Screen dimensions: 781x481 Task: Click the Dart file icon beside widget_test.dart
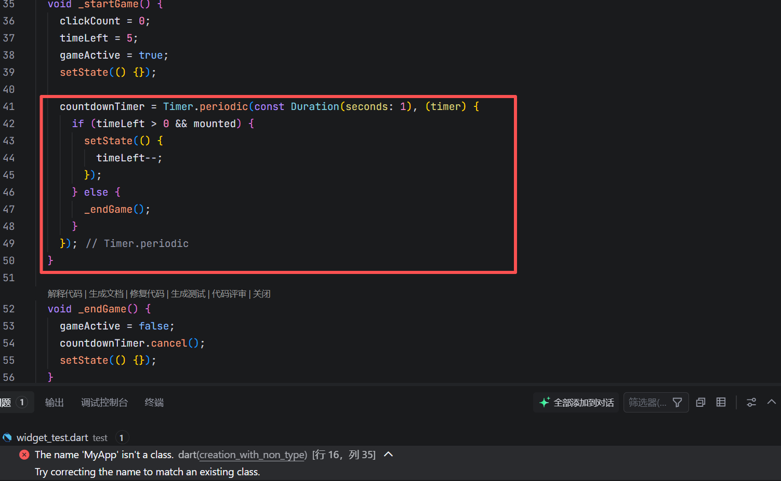coord(7,437)
